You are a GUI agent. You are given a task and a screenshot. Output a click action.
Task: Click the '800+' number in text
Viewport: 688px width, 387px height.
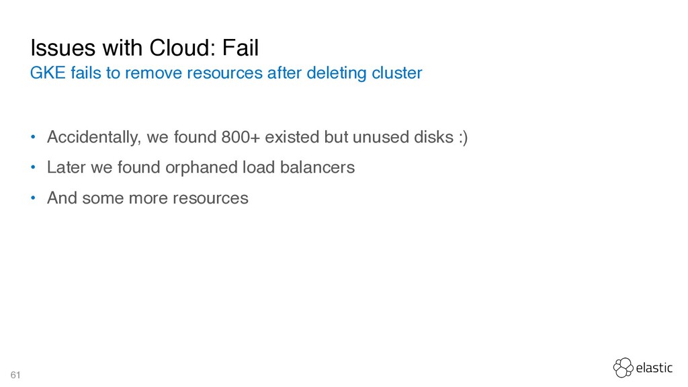click(241, 137)
